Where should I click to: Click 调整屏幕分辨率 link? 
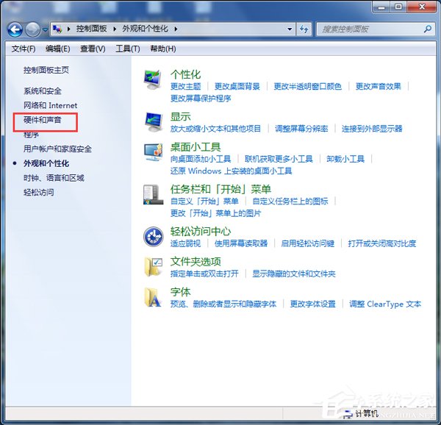tap(301, 129)
